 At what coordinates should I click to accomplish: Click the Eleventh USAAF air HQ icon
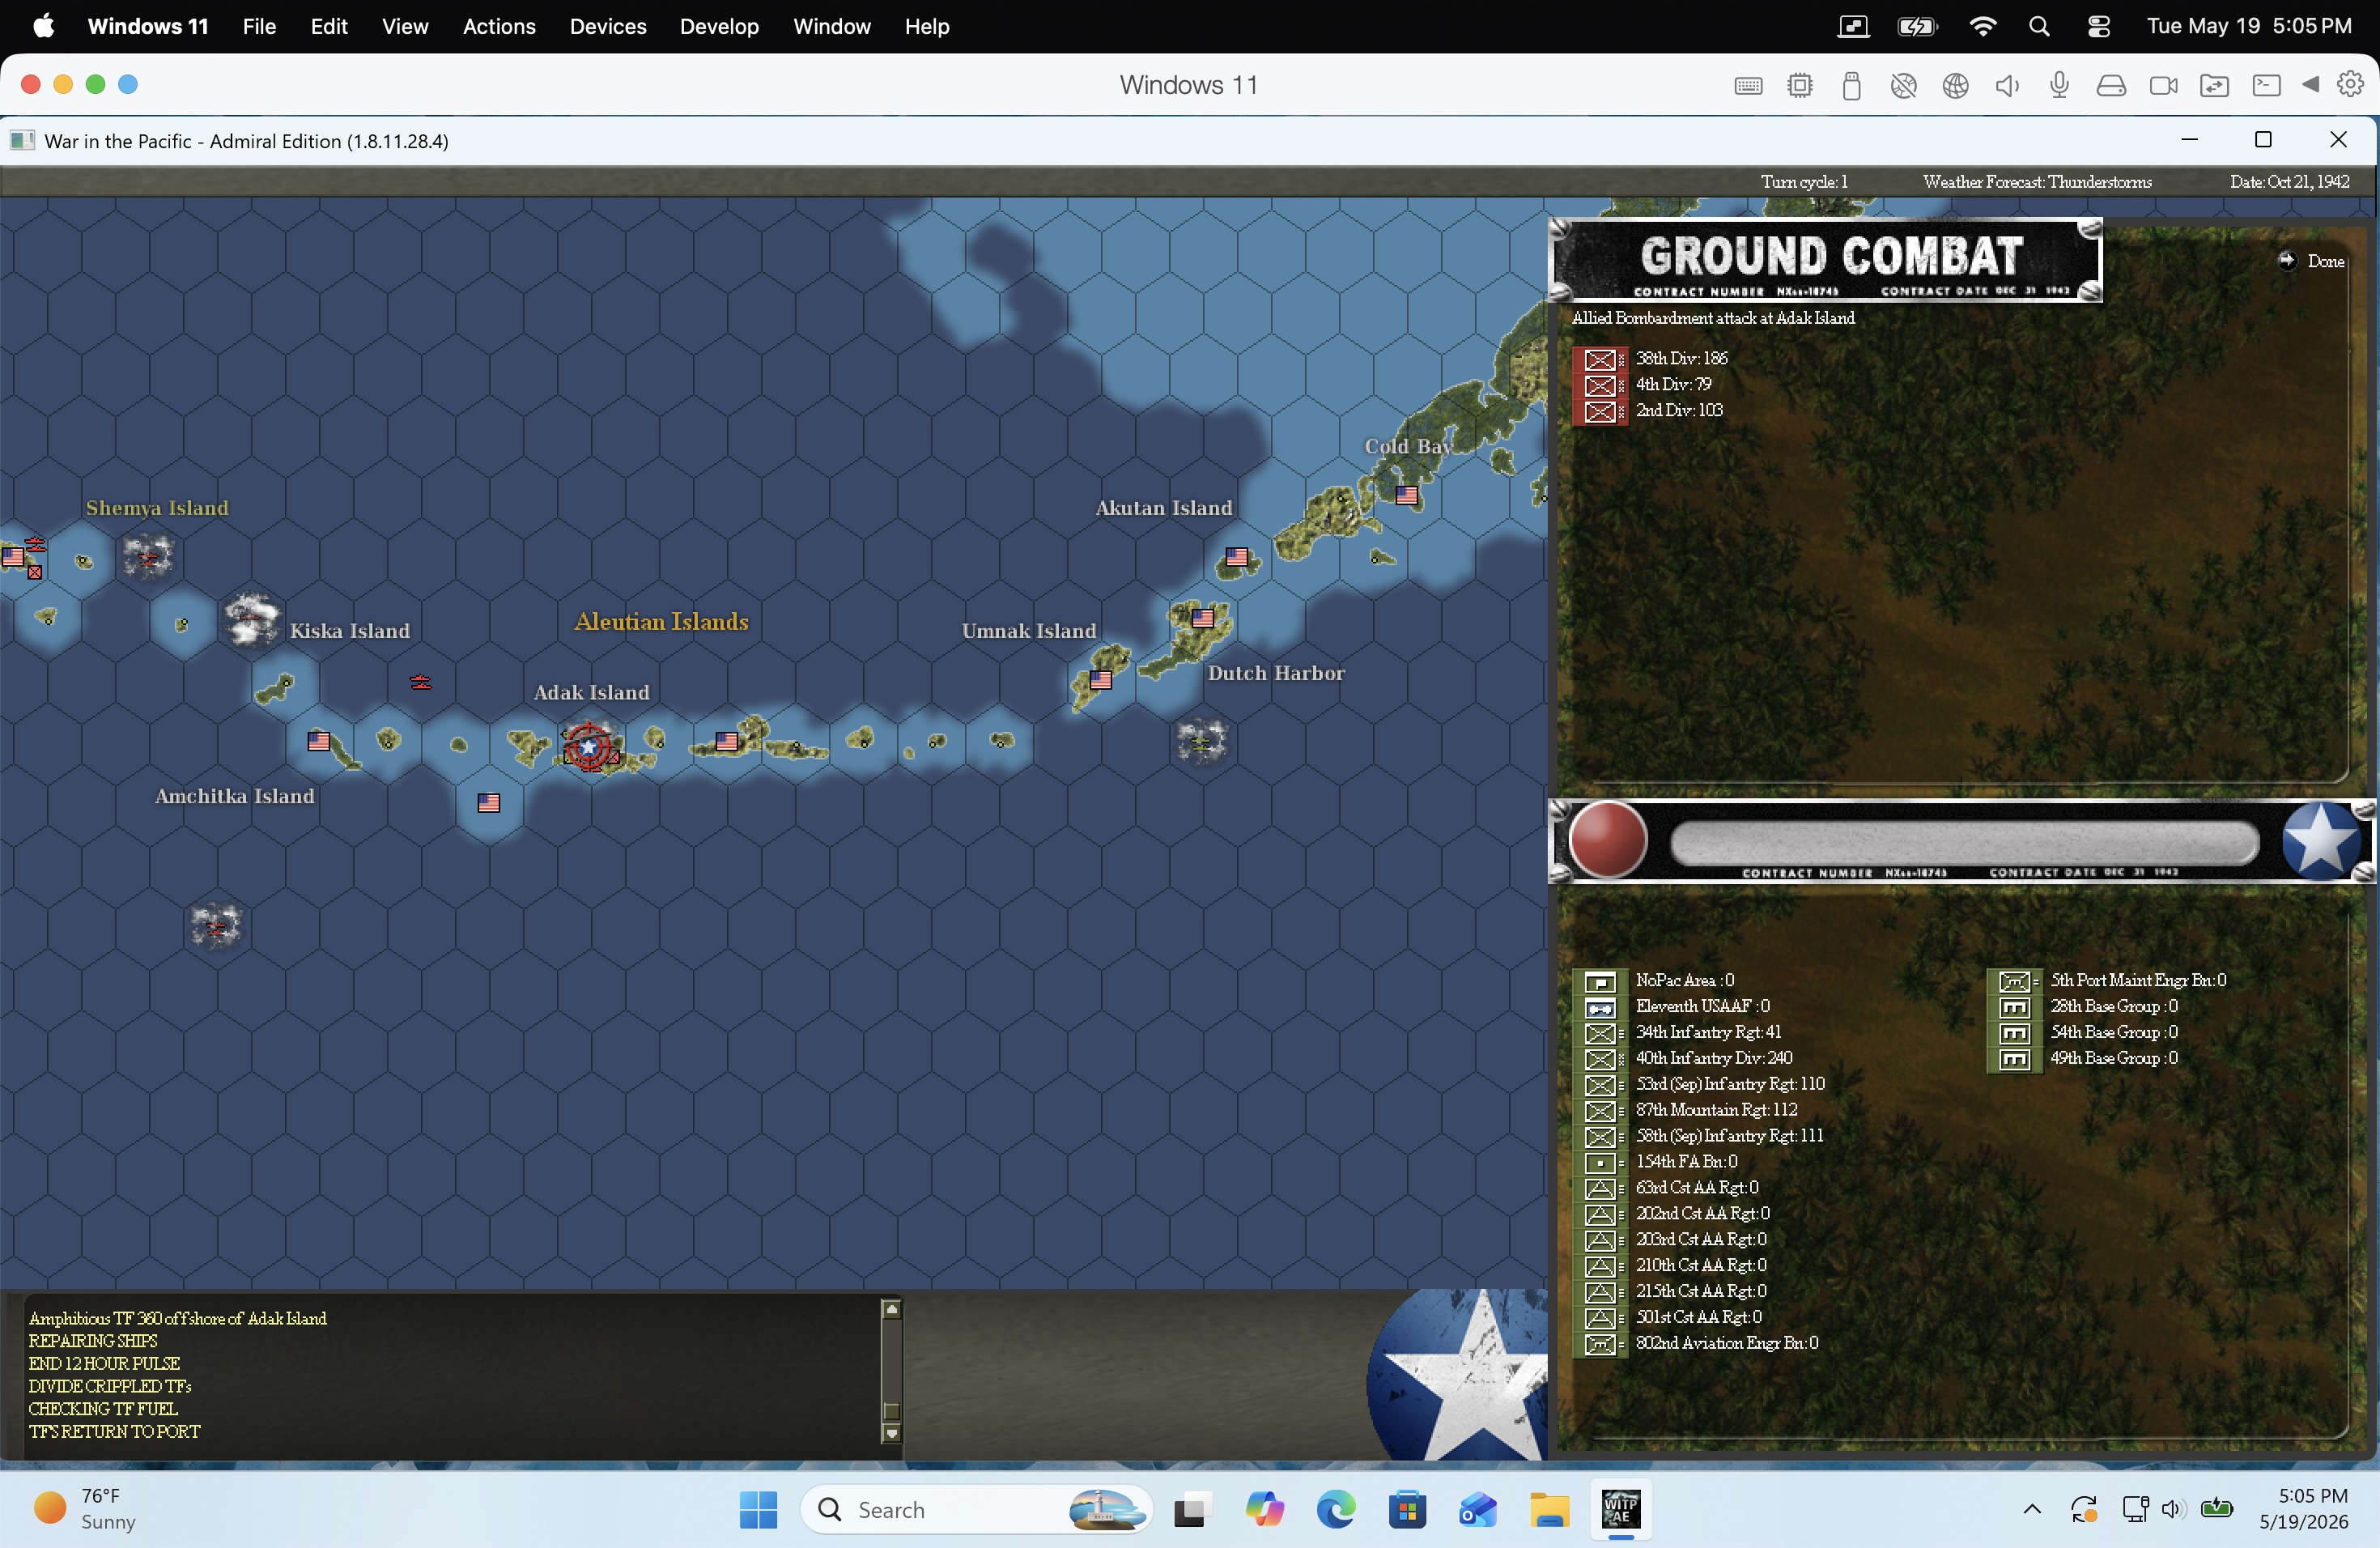1600,1008
